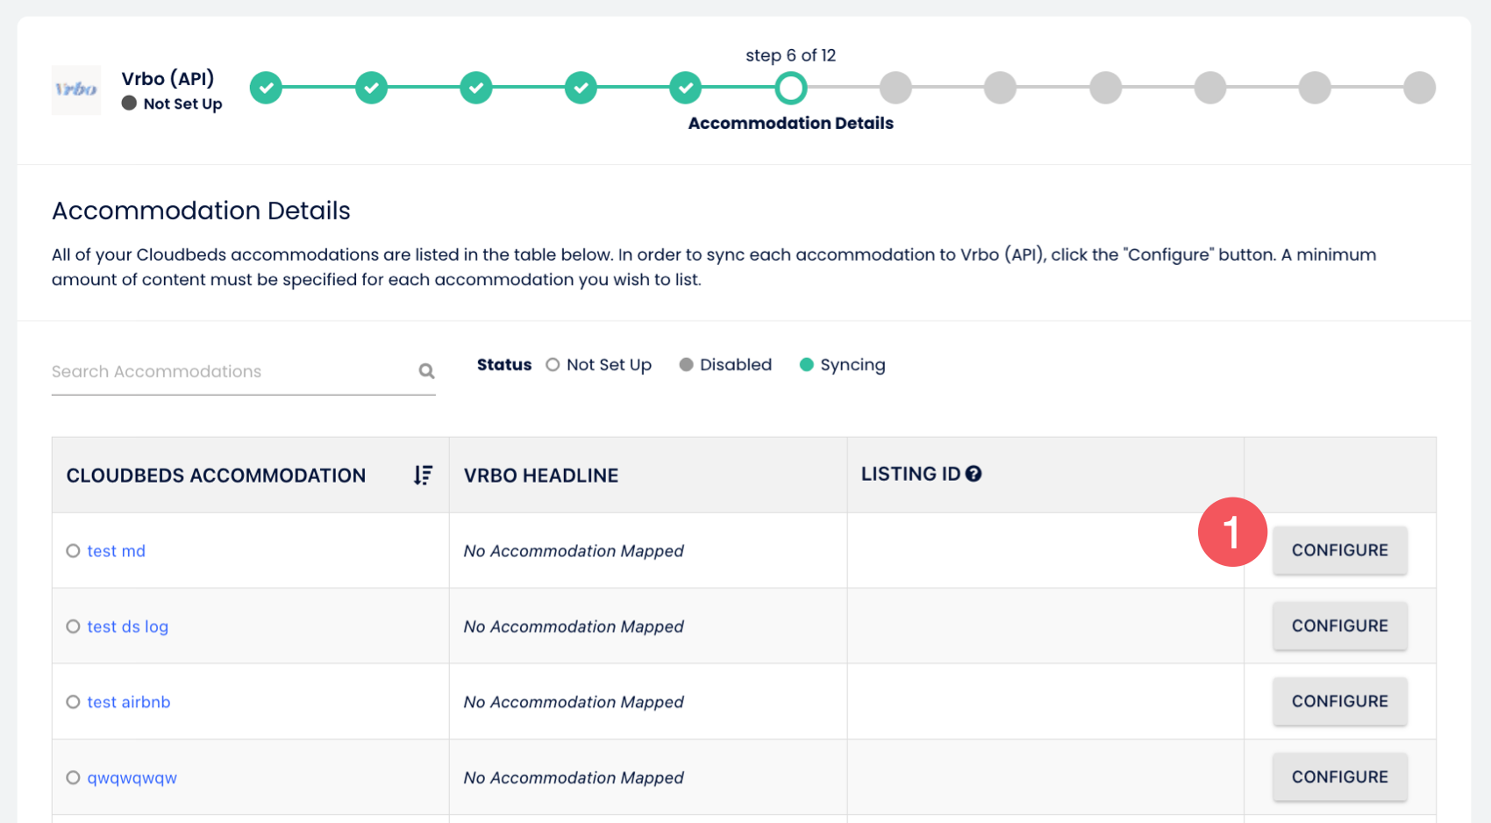Click the third completed step checkmark

476,88
